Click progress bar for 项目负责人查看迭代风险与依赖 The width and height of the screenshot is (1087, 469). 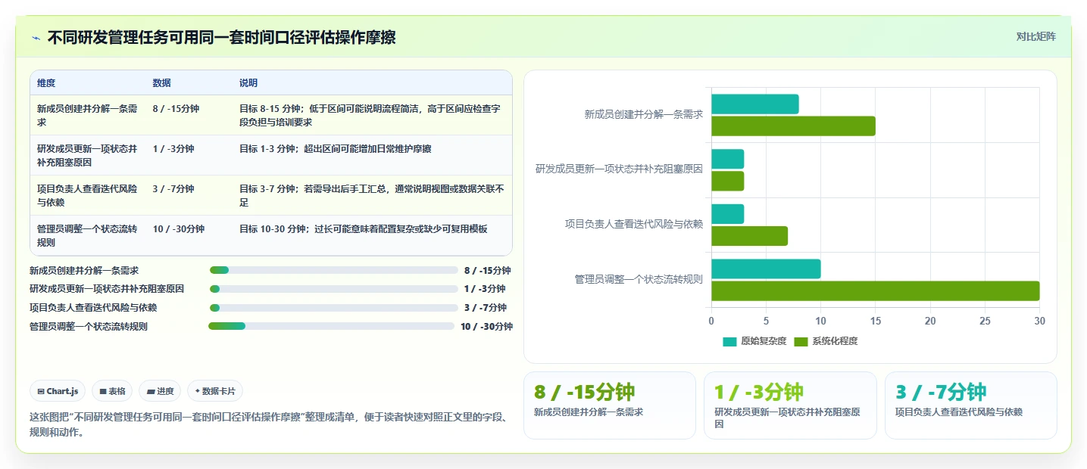[334, 308]
